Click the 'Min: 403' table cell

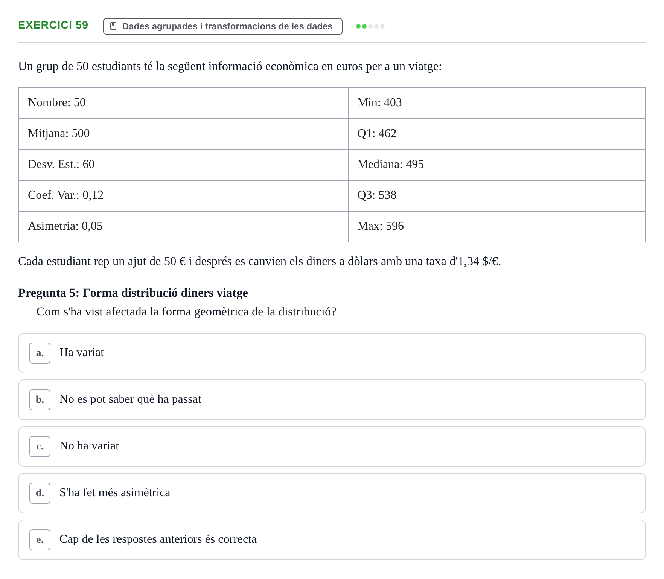[x=497, y=103]
